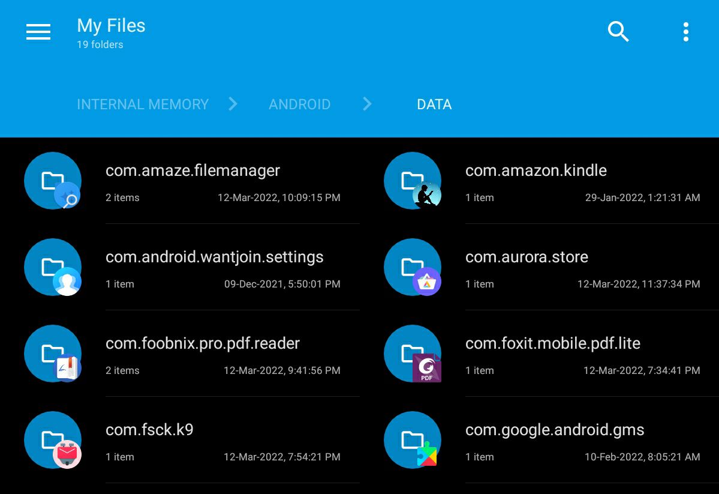Click com.aurora.store folder icon

[x=412, y=267]
